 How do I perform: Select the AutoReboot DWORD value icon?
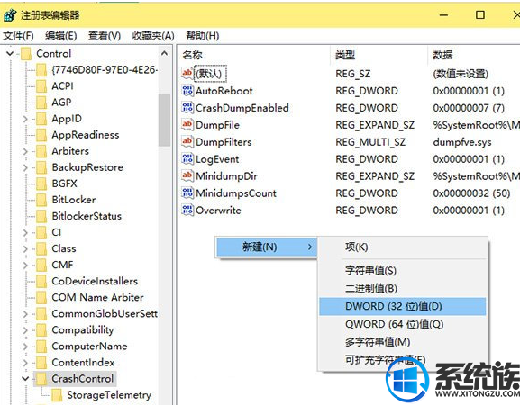click(x=187, y=90)
